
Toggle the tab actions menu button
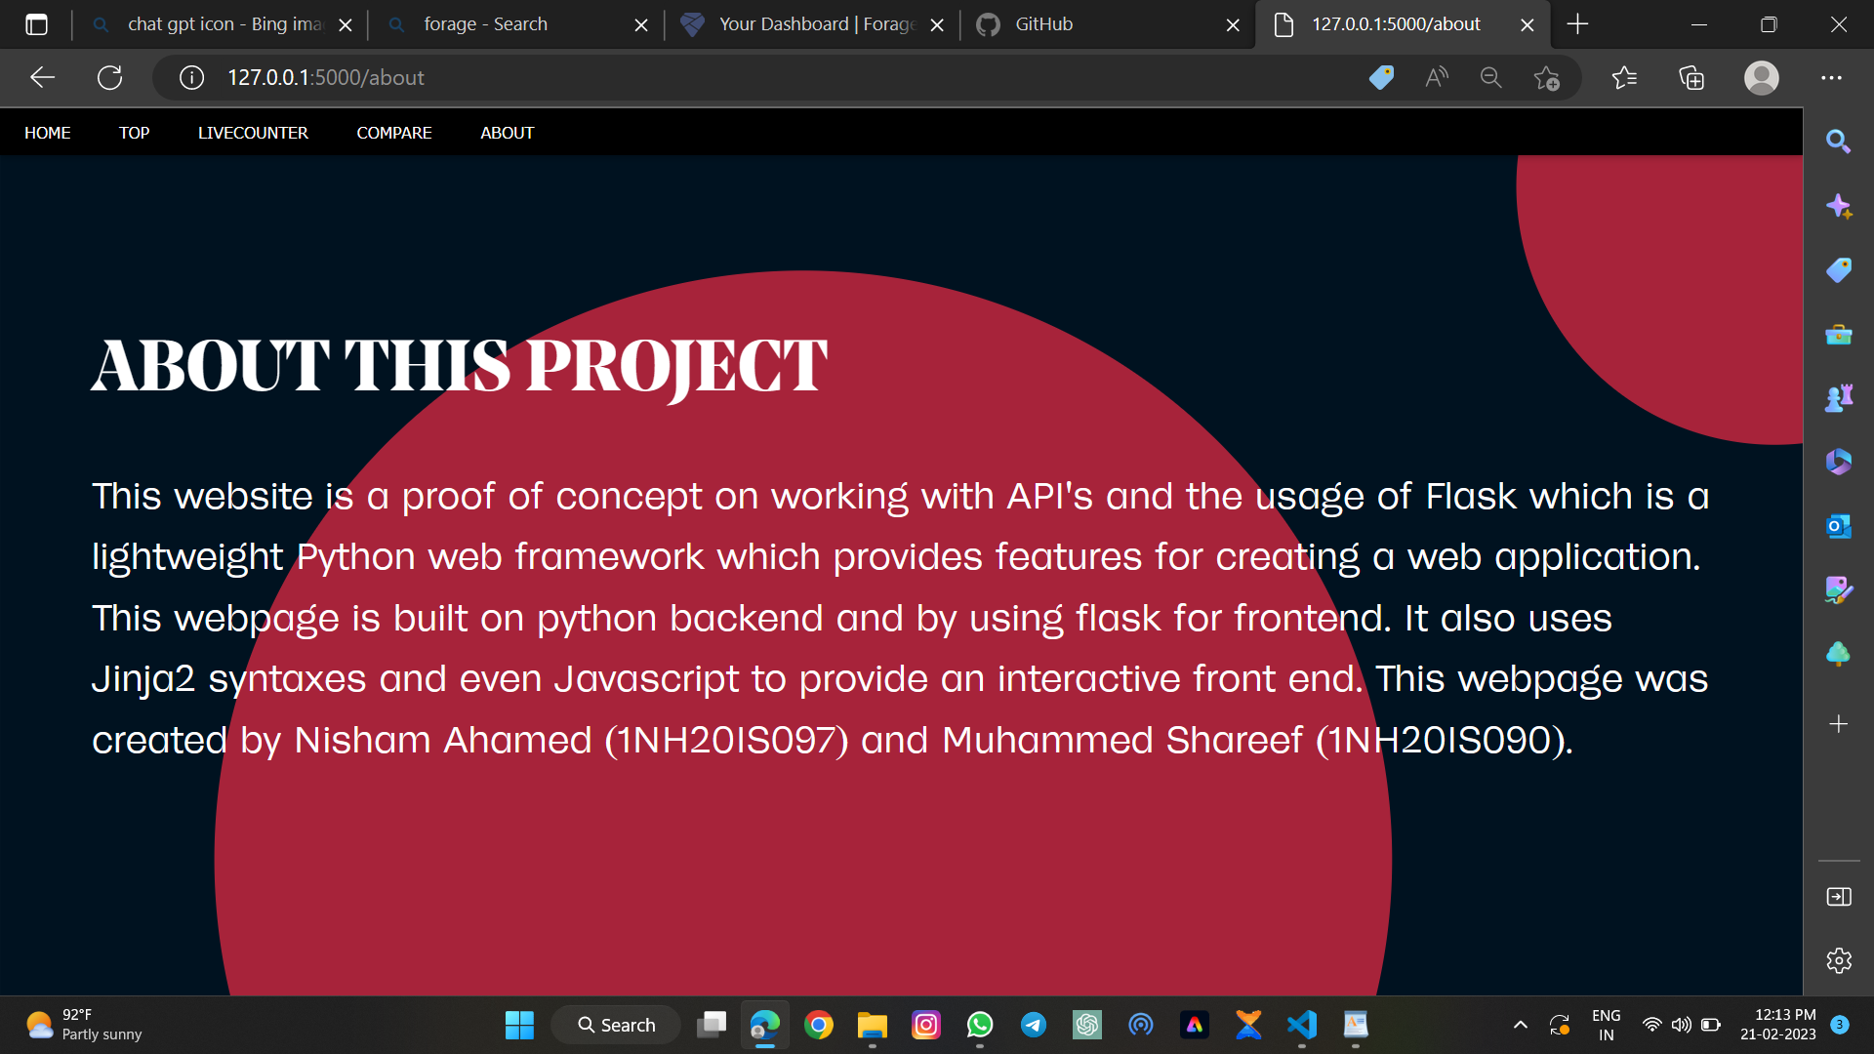click(x=36, y=24)
